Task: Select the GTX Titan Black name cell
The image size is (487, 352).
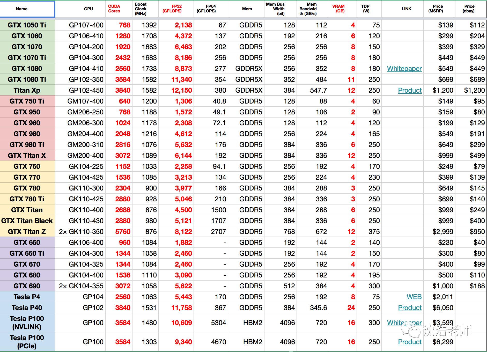Action: click(27, 221)
